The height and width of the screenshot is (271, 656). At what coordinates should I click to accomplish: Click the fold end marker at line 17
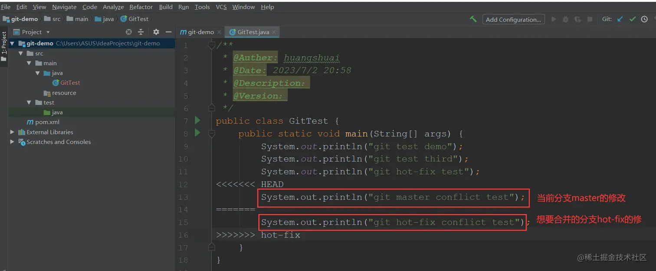click(x=212, y=247)
